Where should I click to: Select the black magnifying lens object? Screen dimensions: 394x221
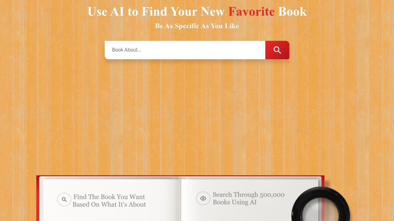(x=320, y=204)
